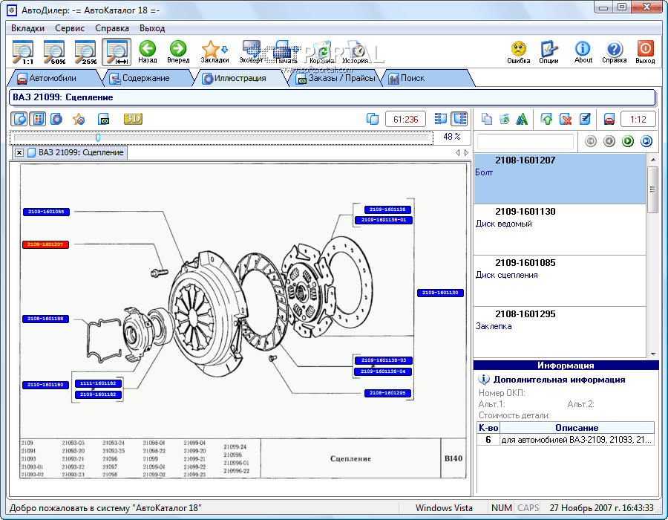Open the Закладки dropdown arrow
Viewport: 668px width, 520px height.
[225, 50]
